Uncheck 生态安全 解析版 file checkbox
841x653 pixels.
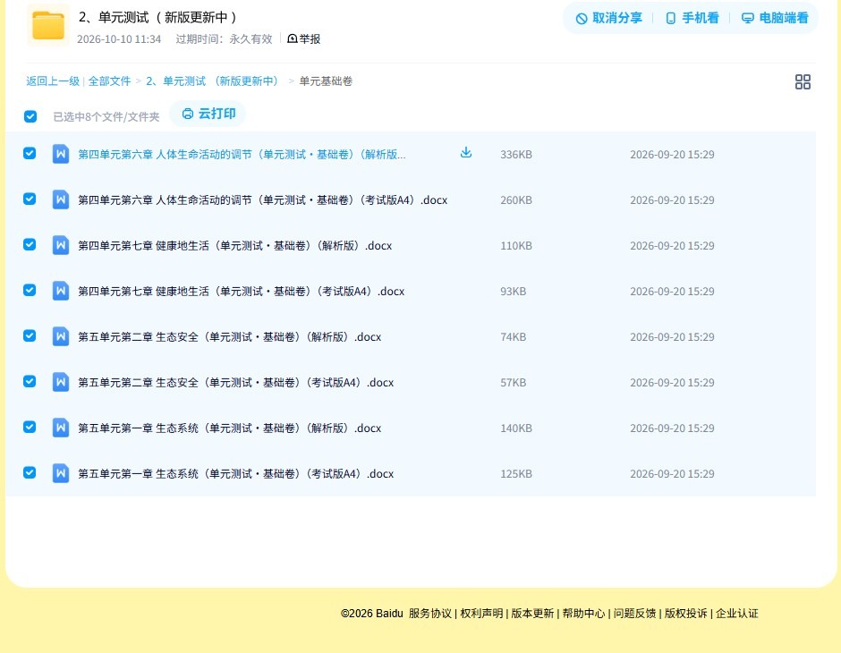30,335
